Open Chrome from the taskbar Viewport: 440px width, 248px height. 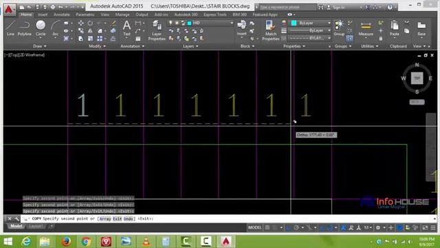coord(86,241)
